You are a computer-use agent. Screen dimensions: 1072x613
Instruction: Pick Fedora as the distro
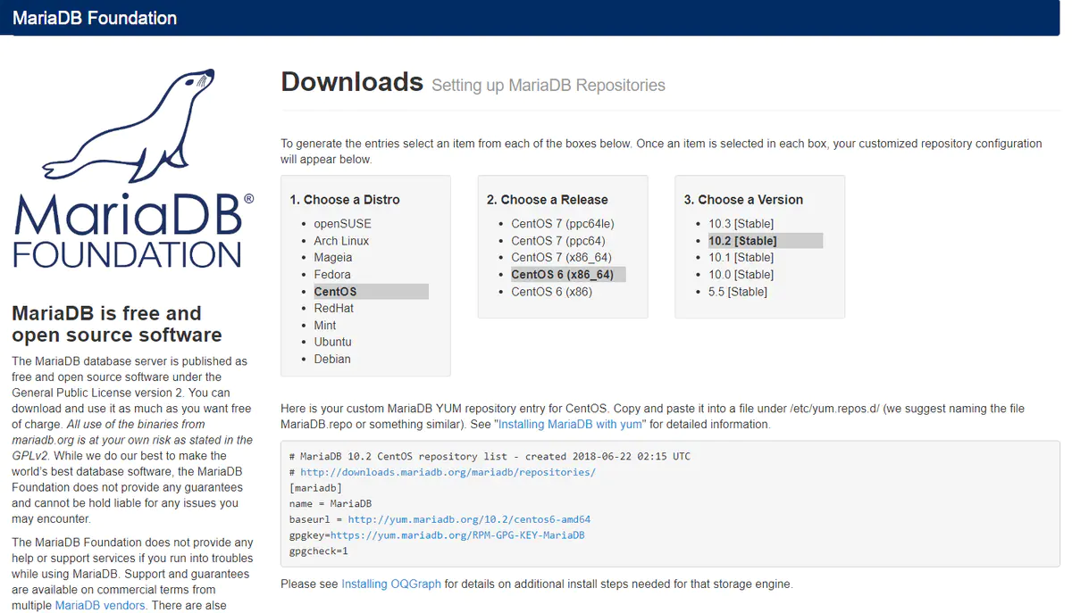tap(332, 275)
